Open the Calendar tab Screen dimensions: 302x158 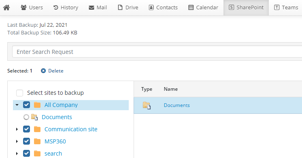(203, 8)
